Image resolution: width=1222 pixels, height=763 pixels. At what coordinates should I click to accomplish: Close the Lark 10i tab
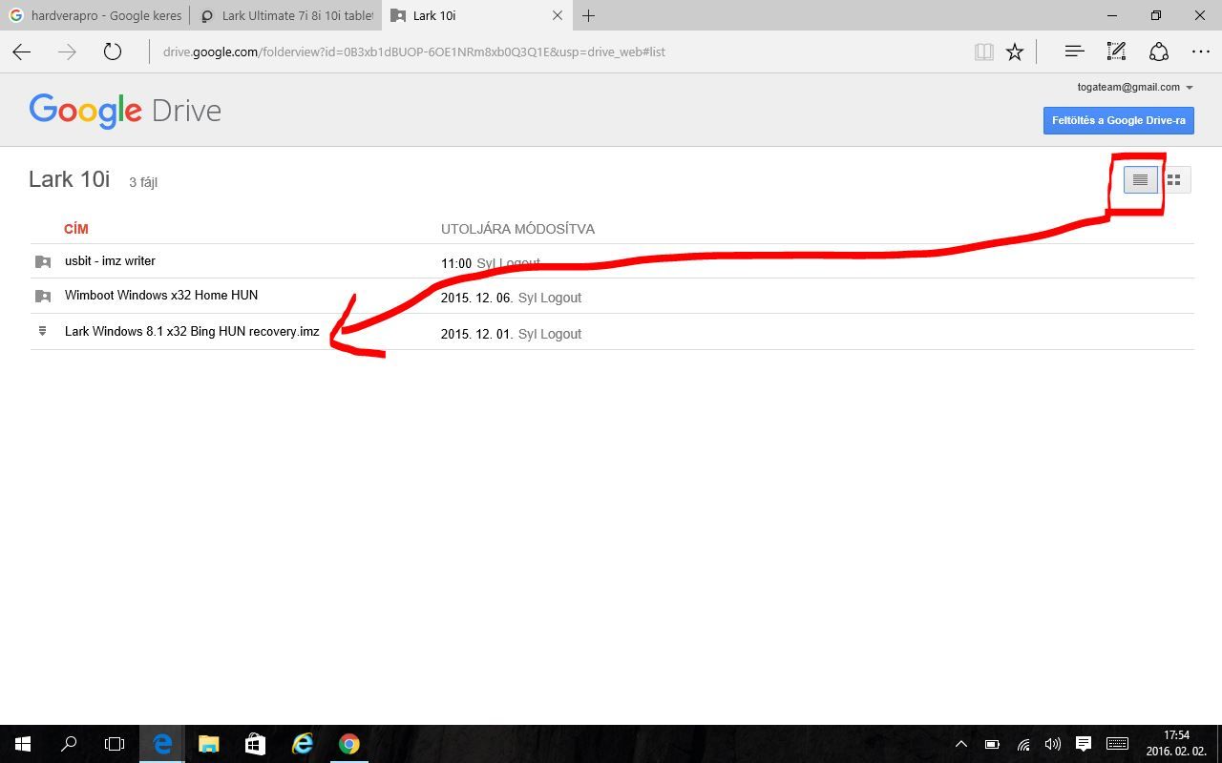558,15
